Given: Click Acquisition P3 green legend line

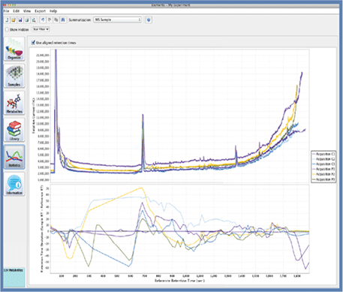Looking at the screenshot, I should point(314,179).
